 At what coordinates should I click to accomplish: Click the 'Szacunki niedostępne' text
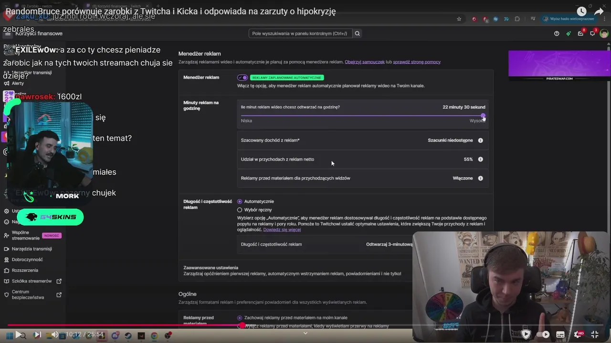click(x=450, y=141)
